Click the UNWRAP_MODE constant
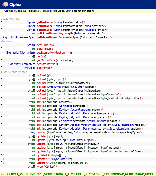The image size is (156, 176). point(122,174)
